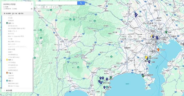
Task: Click the blue search button
Action: pyautogui.click(x=81, y=3)
